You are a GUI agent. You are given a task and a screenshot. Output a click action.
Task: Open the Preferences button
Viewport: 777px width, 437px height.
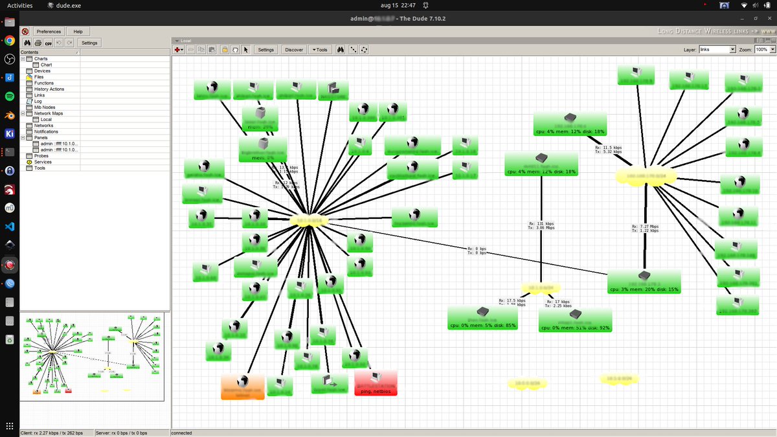49,31
